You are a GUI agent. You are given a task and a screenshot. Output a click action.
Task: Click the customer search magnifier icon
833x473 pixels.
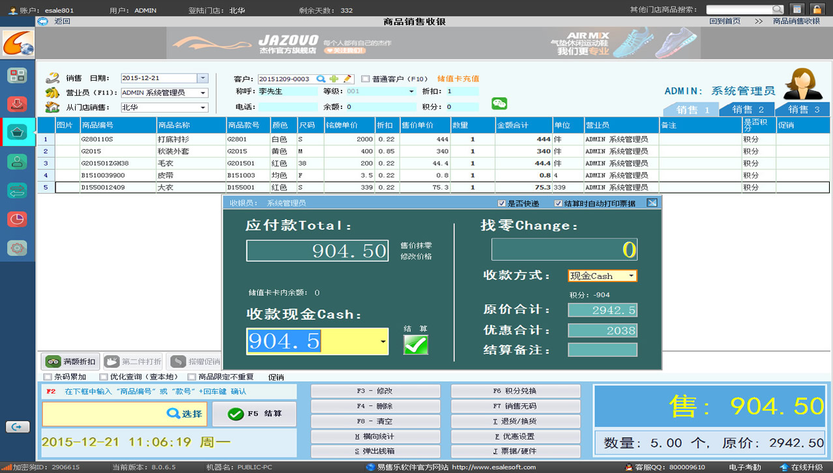pyautogui.click(x=321, y=79)
